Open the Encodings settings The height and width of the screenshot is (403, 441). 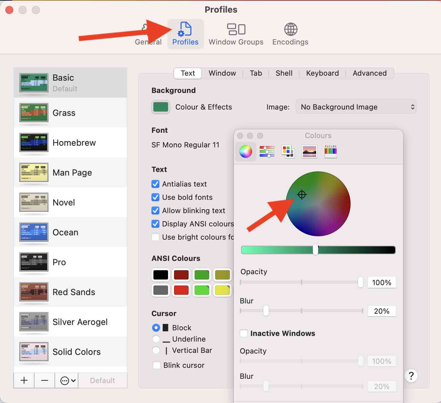pyautogui.click(x=290, y=33)
